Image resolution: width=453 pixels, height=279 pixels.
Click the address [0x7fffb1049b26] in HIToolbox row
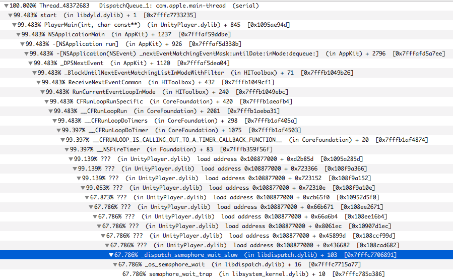coord(327,73)
